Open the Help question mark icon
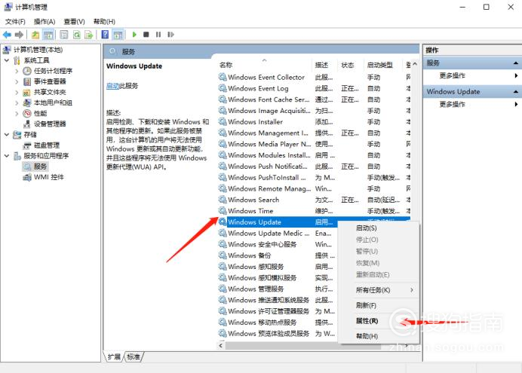The image size is (522, 373). pyautogui.click(x=105, y=35)
